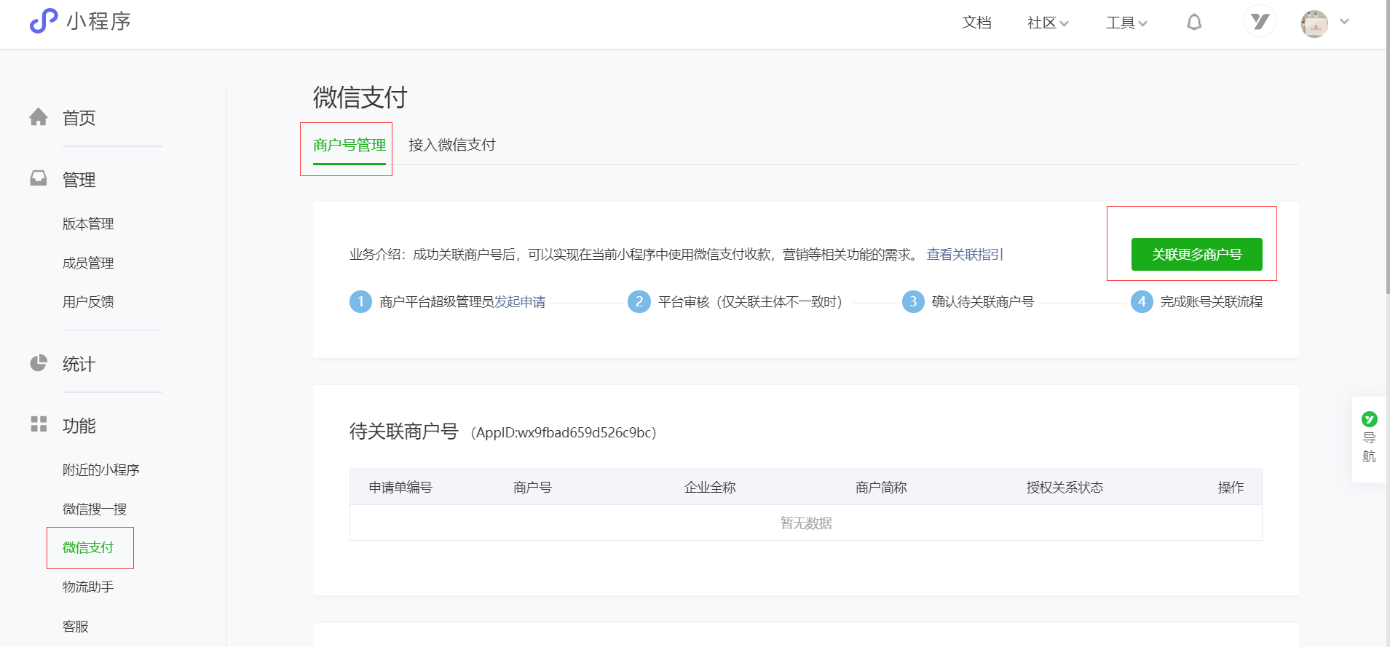Click the 发起申请 link in step 1
1390x647 pixels.
pos(520,302)
